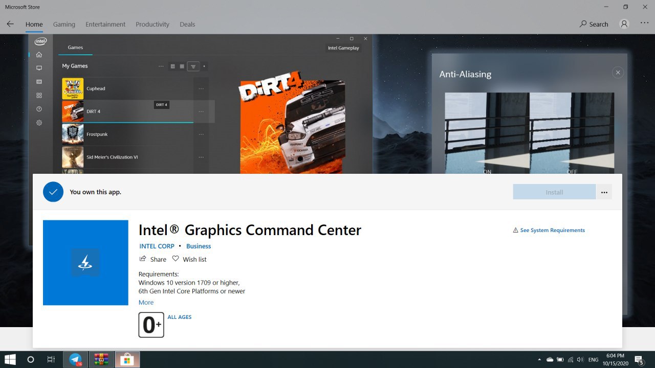Click the Intel logo in screenshot sidebar

click(x=40, y=41)
